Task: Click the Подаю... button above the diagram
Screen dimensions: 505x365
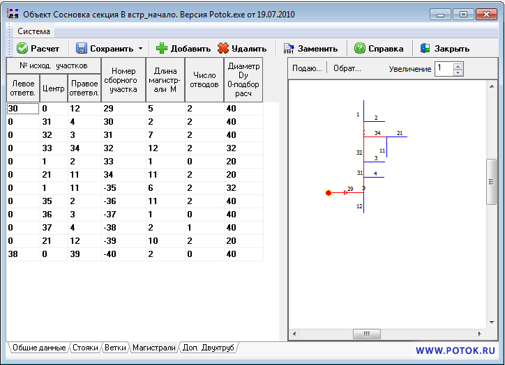Action: point(306,68)
